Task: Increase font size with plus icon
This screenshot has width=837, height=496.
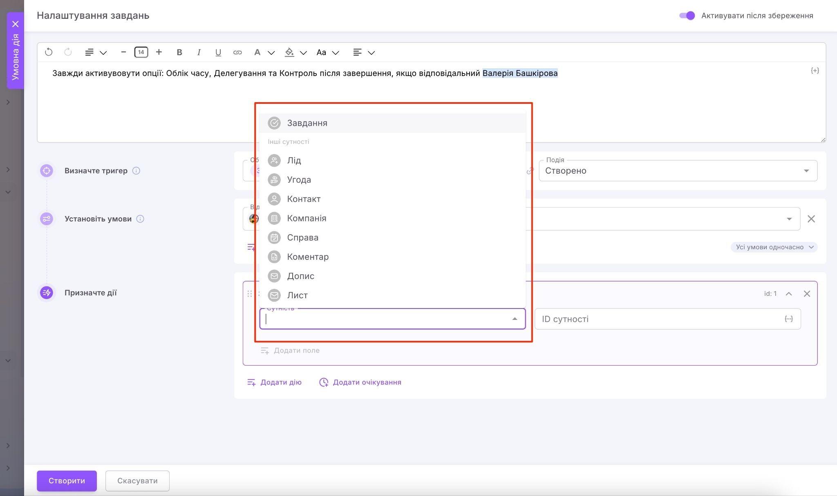Action: point(159,52)
